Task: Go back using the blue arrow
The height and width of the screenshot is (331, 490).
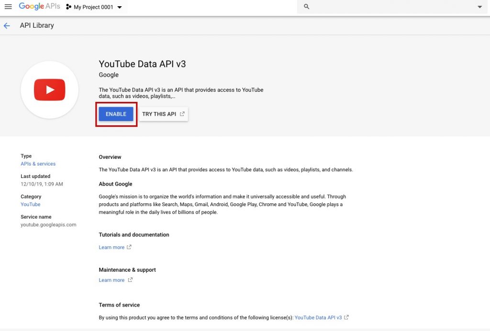Action: 7,26
